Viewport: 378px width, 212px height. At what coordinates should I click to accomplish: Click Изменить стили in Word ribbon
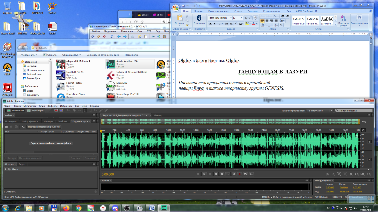343,21
